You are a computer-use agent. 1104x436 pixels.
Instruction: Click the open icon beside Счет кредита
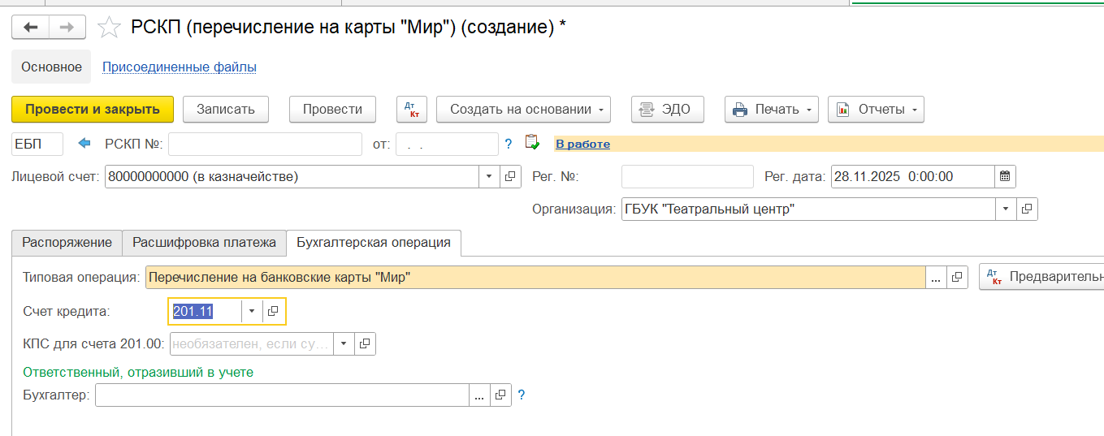pyautogui.click(x=273, y=311)
